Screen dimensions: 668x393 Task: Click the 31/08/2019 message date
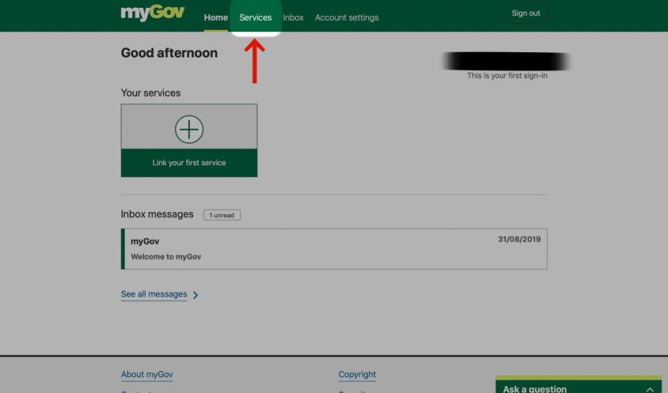[x=519, y=239]
